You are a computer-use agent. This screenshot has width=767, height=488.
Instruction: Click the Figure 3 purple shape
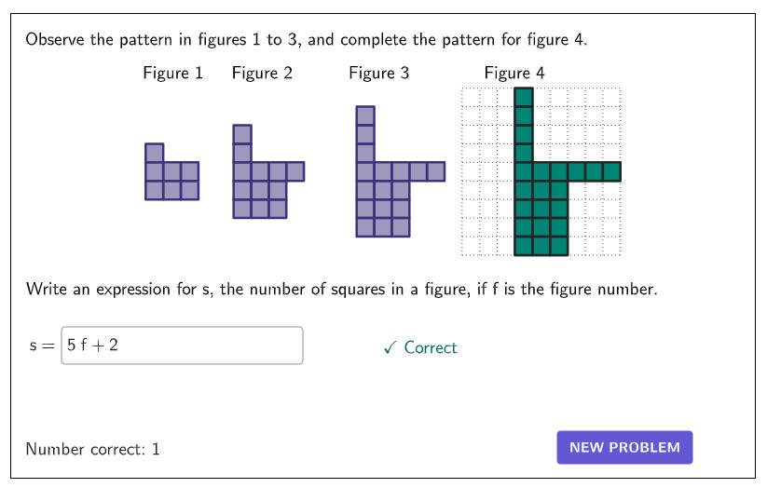(x=401, y=171)
